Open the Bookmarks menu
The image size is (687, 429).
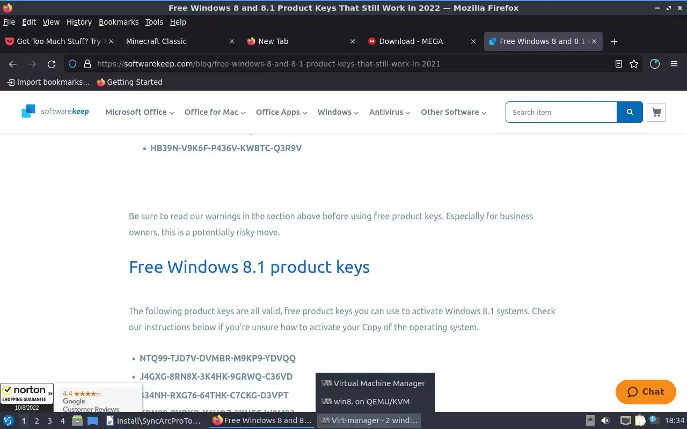coord(119,22)
